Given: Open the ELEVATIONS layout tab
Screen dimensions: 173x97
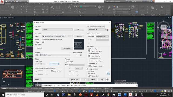Looking at the screenshot, I should 75,88.
